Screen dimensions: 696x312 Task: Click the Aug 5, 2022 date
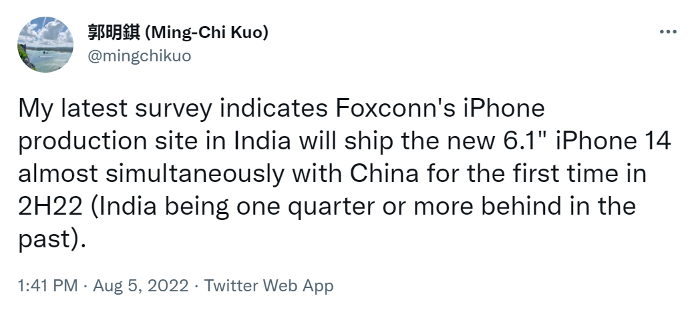click(140, 286)
